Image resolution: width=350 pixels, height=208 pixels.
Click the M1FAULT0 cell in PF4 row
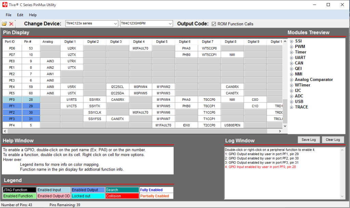[163, 125]
